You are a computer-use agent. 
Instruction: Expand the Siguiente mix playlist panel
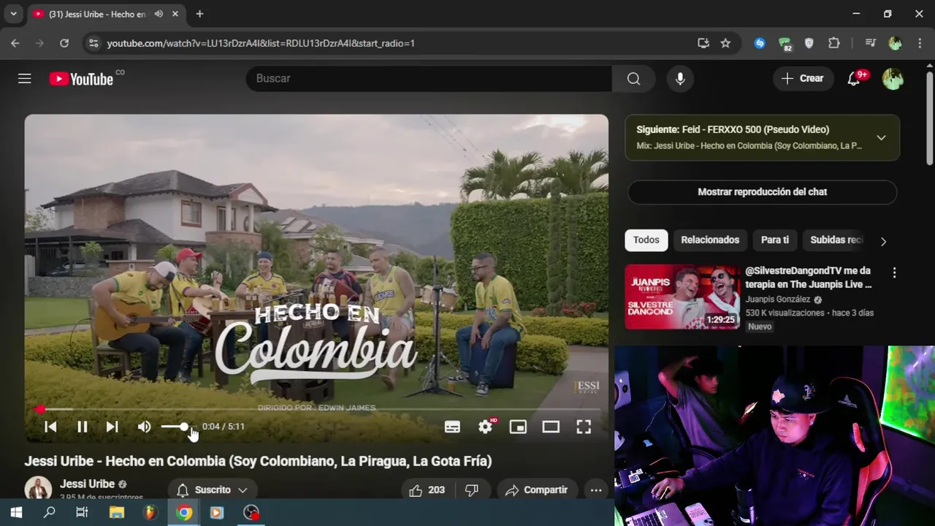tap(881, 137)
